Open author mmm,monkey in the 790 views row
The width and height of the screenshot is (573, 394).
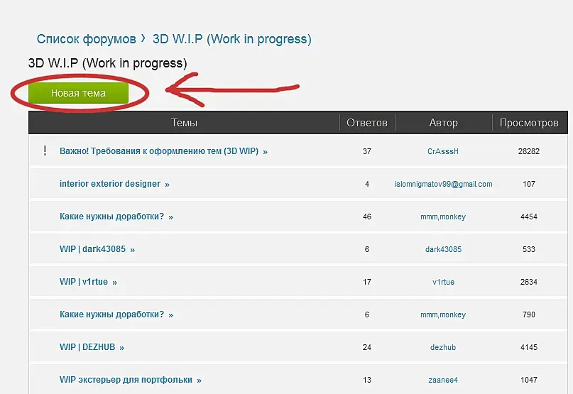click(443, 314)
